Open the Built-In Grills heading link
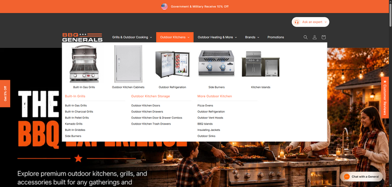The width and height of the screenshot is (392, 187). pyautogui.click(x=75, y=96)
